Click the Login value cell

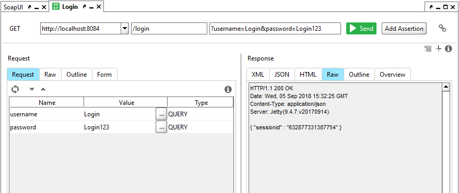[120, 114]
